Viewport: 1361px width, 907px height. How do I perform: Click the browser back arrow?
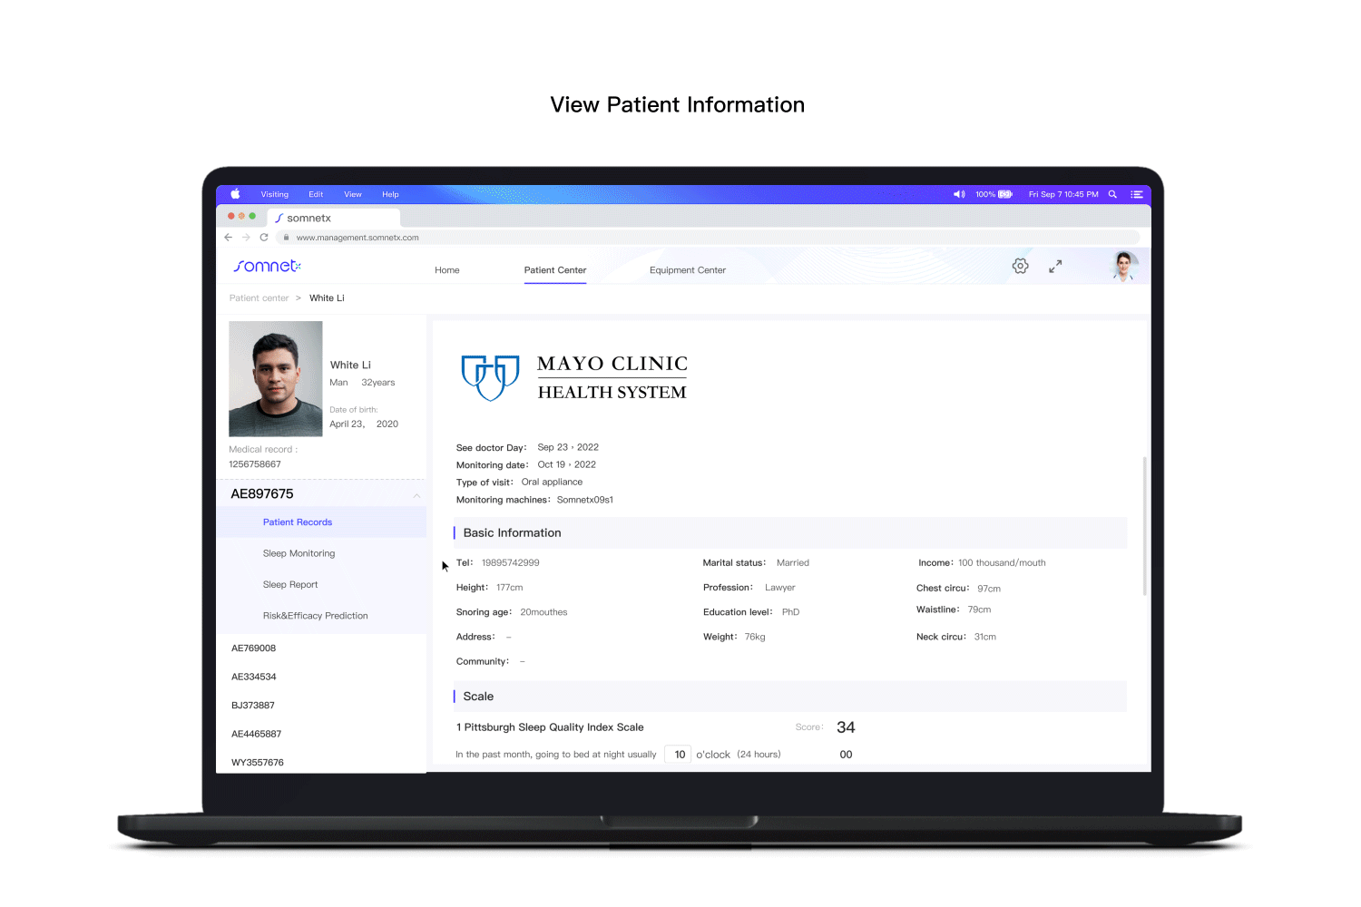click(x=229, y=238)
